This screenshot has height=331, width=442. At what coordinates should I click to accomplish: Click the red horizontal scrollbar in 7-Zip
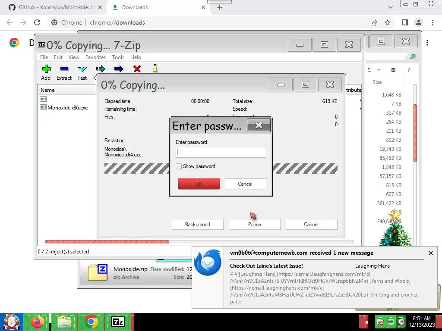point(107,241)
